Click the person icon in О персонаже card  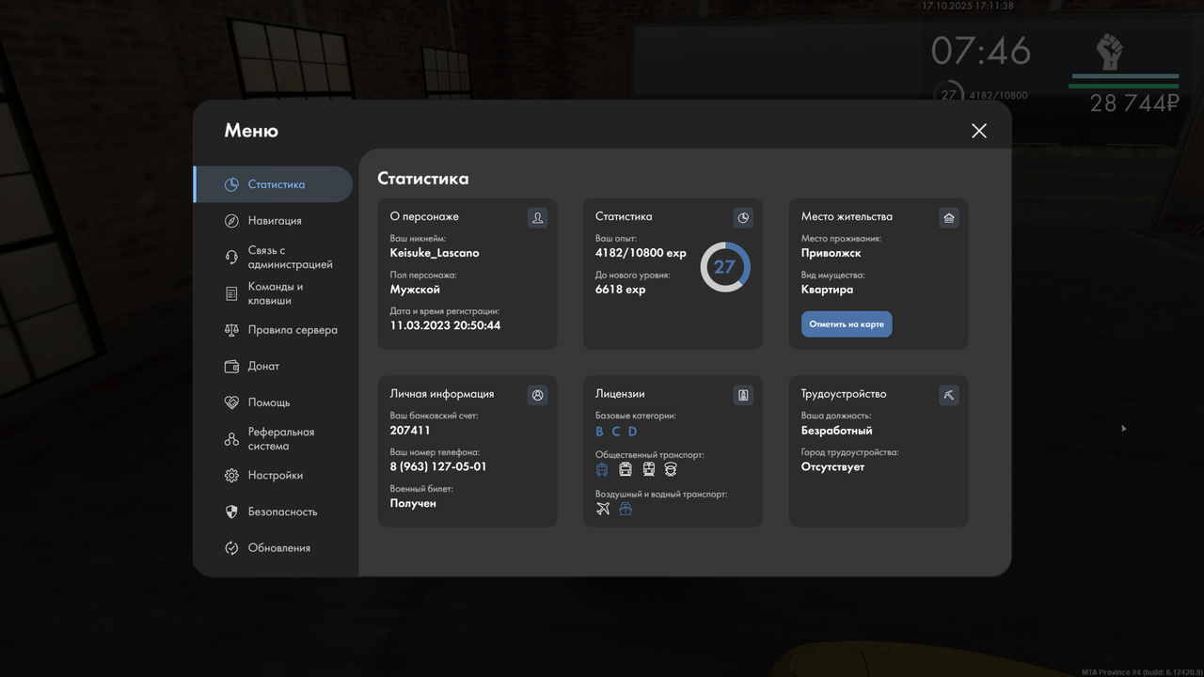[x=538, y=217]
